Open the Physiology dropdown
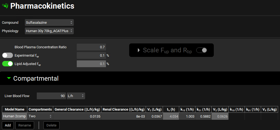This screenshot has width=280, height=130. (49, 31)
